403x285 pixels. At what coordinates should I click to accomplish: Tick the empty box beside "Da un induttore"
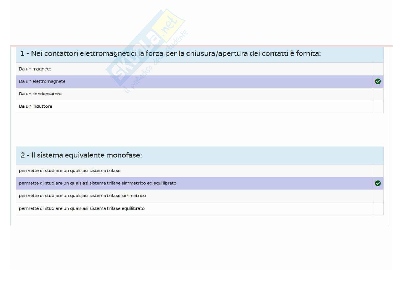coord(378,106)
